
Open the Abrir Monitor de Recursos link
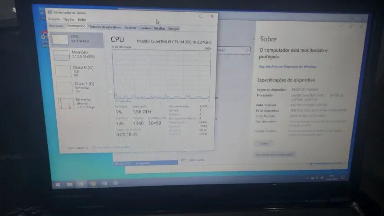(x=112, y=147)
